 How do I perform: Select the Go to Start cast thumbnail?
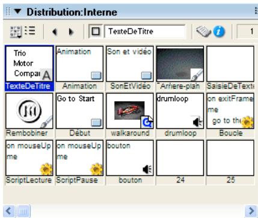point(79,111)
